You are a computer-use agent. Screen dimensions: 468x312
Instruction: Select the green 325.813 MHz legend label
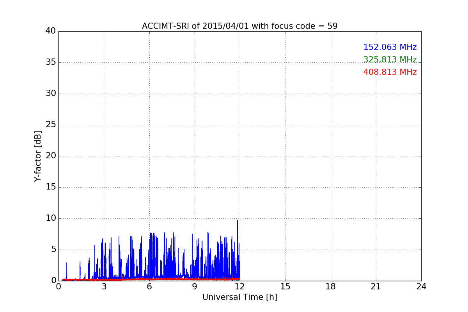390,60
